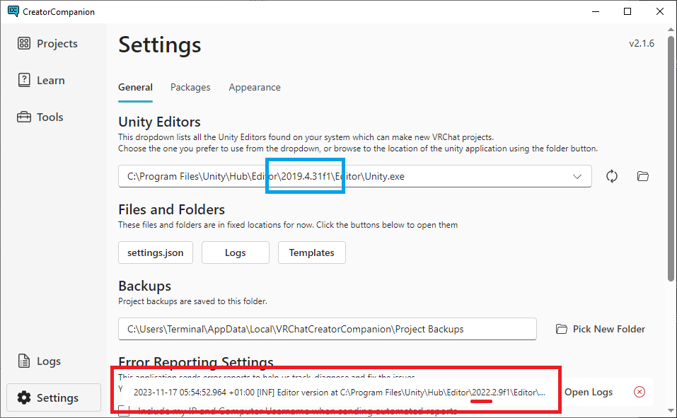Open the Templates folder
This screenshot has width=677, height=418.
coord(311,252)
